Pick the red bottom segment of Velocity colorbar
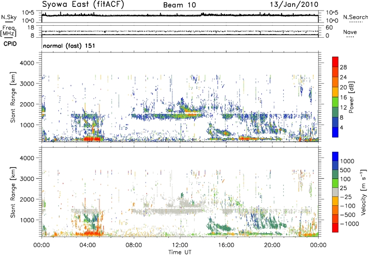 coord(335,228)
